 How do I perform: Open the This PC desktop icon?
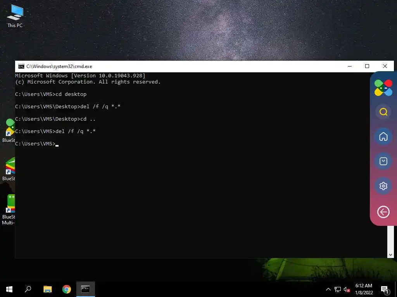point(15,16)
